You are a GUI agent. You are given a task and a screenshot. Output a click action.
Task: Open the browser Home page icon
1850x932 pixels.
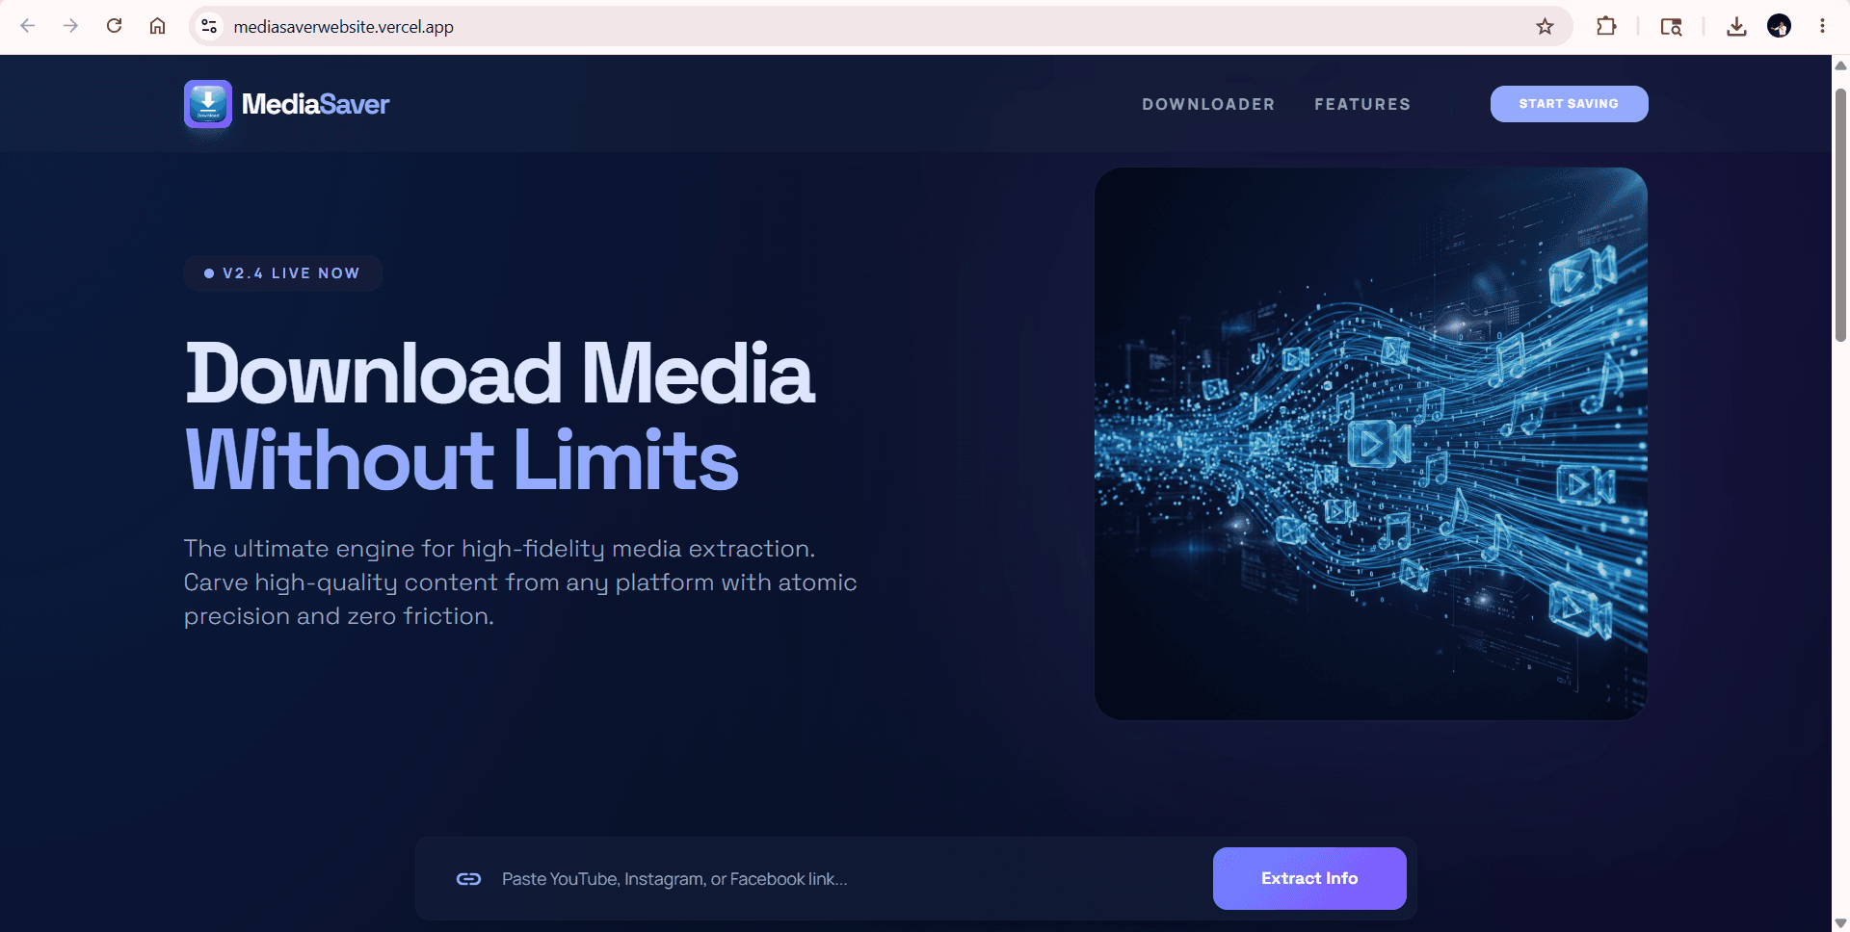(x=157, y=26)
